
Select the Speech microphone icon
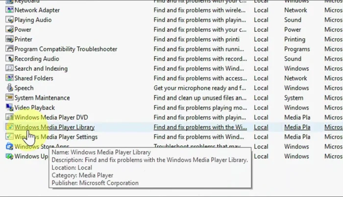(x=9, y=88)
